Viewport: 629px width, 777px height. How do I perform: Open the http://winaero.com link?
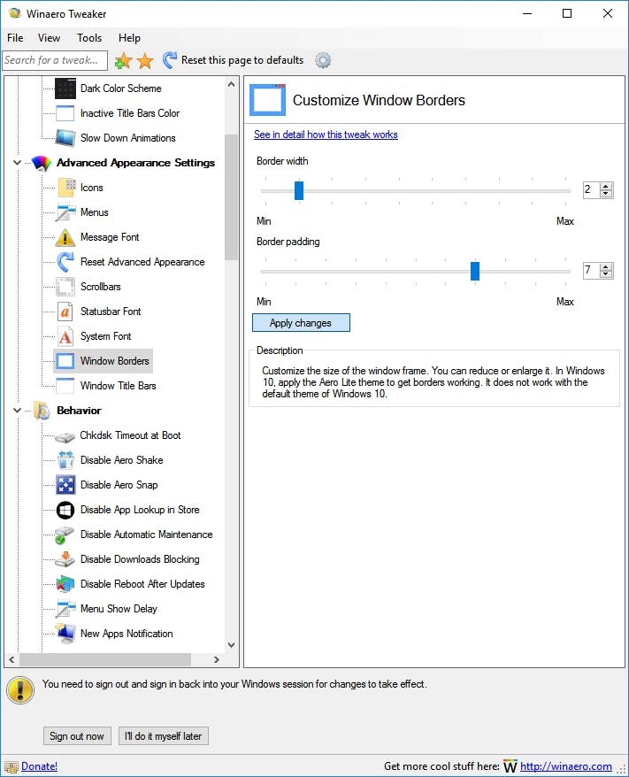click(x=565, y=766)
